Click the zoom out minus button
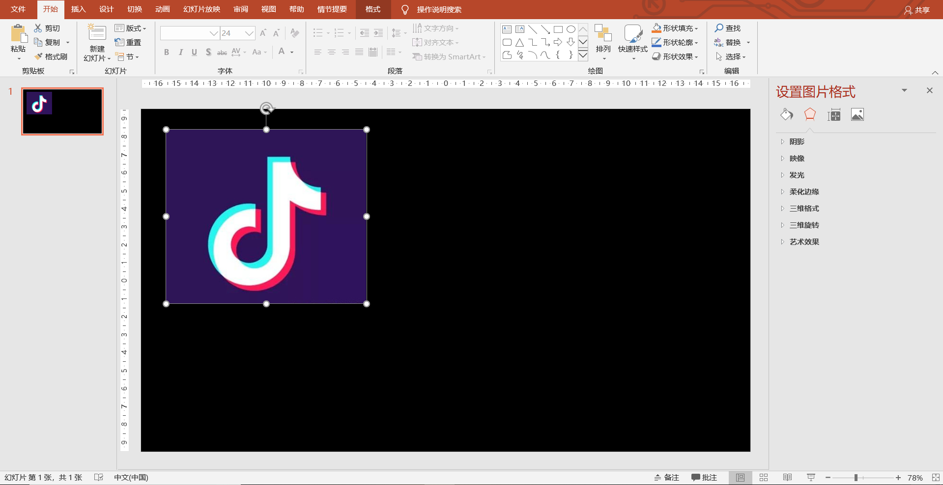The height and width of the screenshot is (485, 943). tap(828, 478)
